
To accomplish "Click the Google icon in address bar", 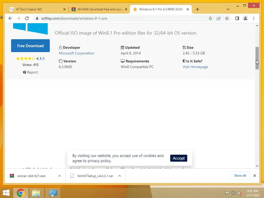I will coord(210,18).
